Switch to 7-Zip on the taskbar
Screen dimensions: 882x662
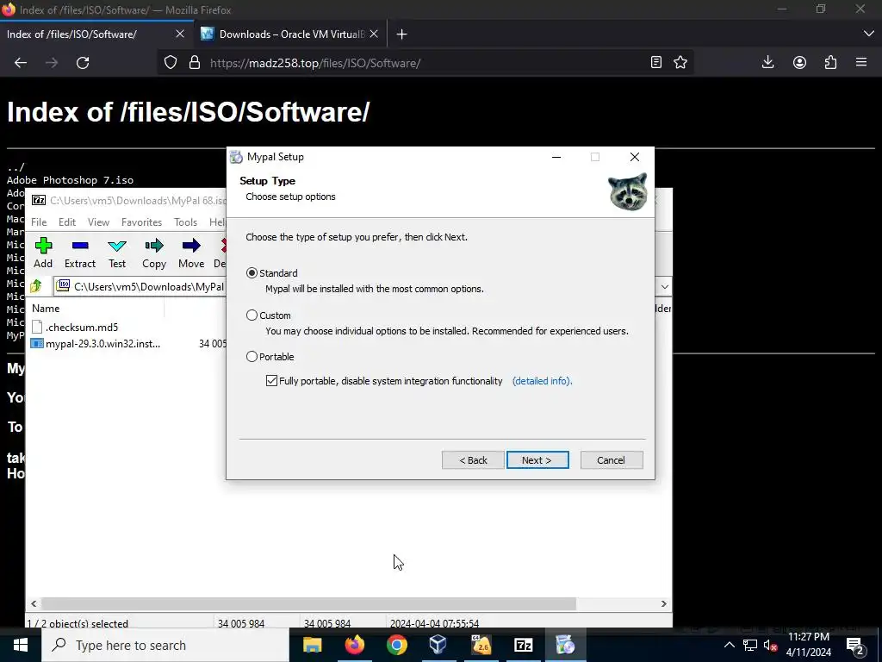pyautogui.click(x=523, y=645)
